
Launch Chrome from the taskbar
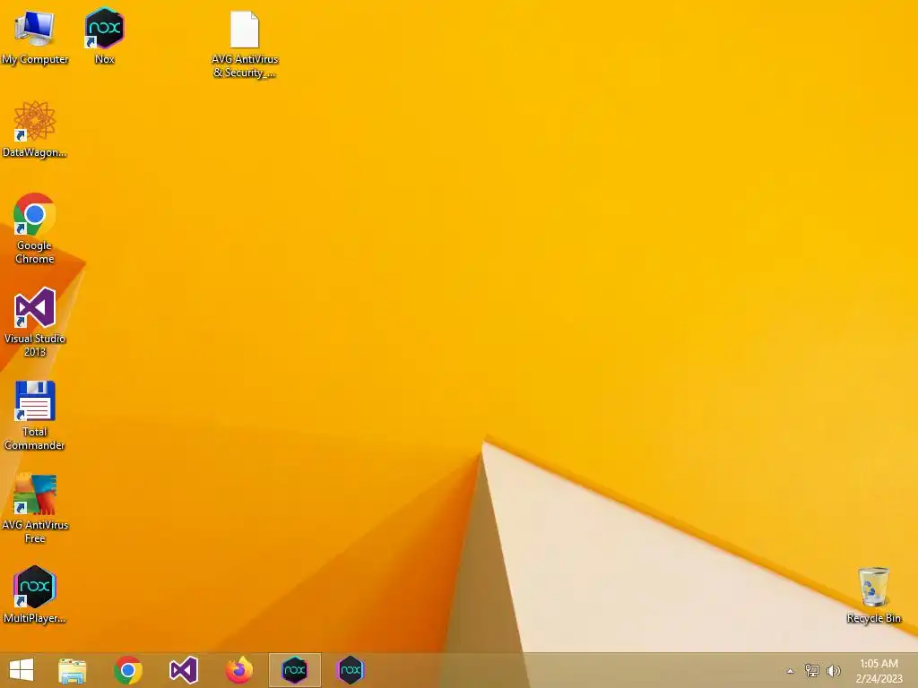coord(128,670)
